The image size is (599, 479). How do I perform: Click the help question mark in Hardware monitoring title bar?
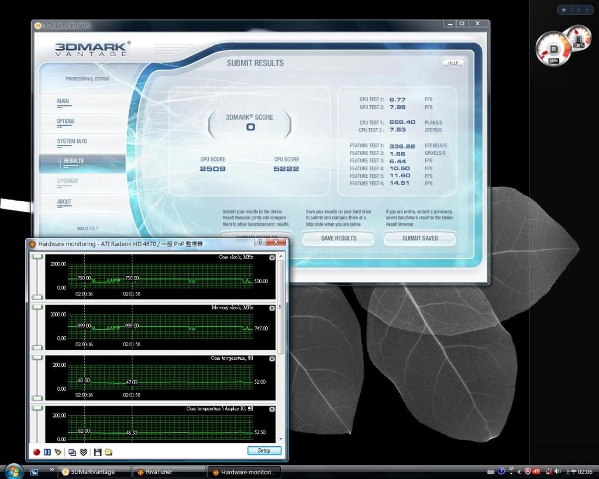coord(260,242)
